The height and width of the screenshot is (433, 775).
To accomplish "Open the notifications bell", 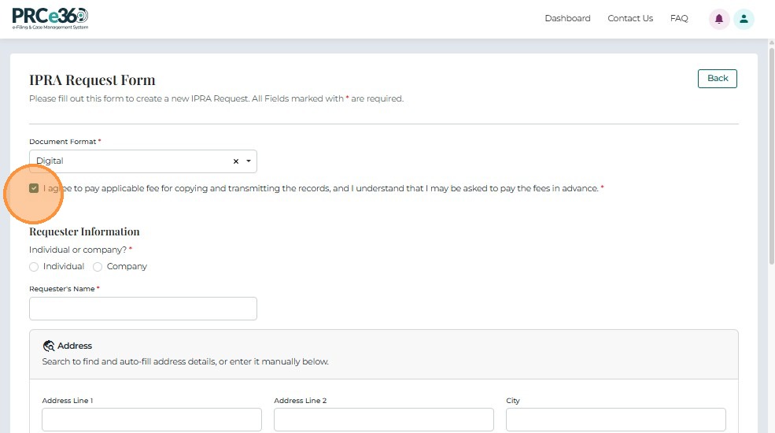I will coord(719,19).
